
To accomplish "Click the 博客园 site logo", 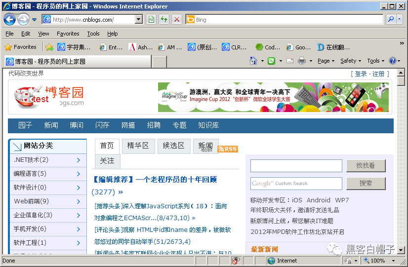I will [x=49, y=97].
